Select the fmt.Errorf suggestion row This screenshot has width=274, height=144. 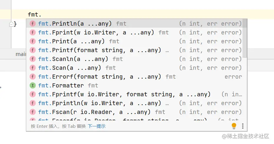coord(99,77)
